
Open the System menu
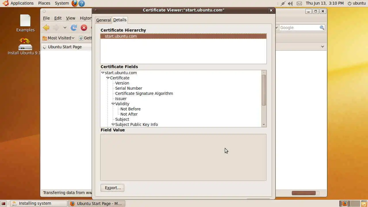(62, 3)
